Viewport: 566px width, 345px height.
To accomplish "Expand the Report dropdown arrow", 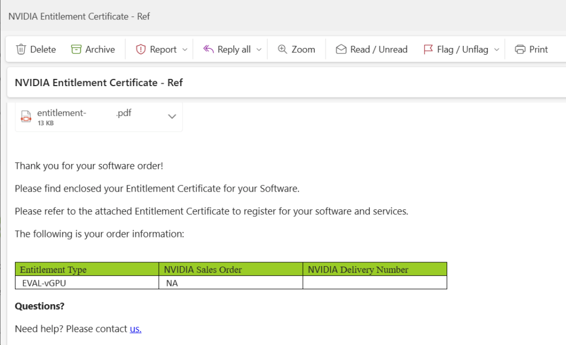I will click(x=185, y=50).
